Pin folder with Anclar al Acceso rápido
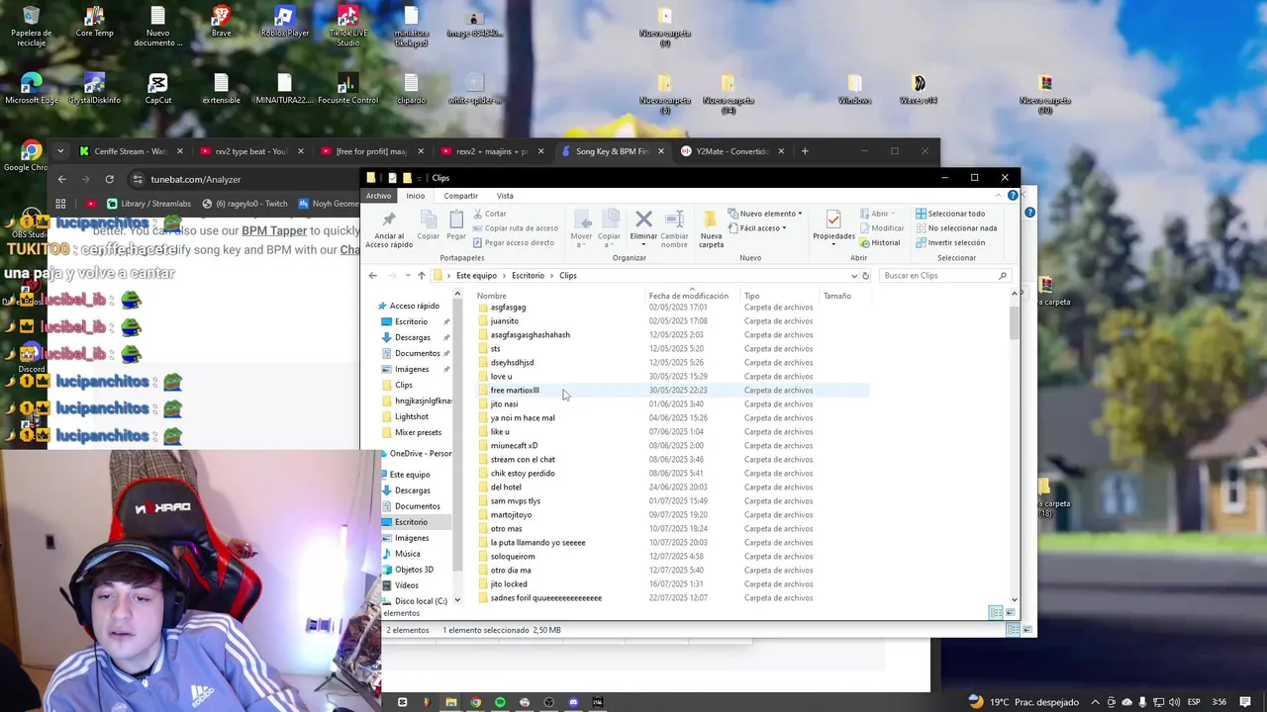 coord(389,228)
